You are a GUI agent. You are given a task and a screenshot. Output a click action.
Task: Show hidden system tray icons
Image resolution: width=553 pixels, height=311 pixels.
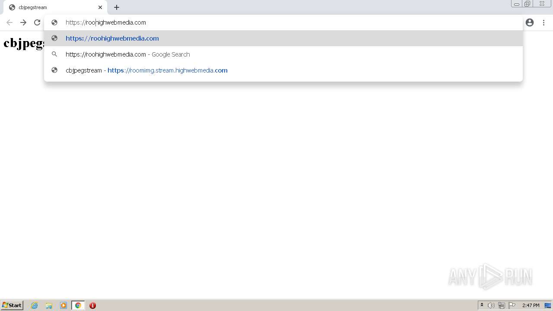click(x=482, y=305)
